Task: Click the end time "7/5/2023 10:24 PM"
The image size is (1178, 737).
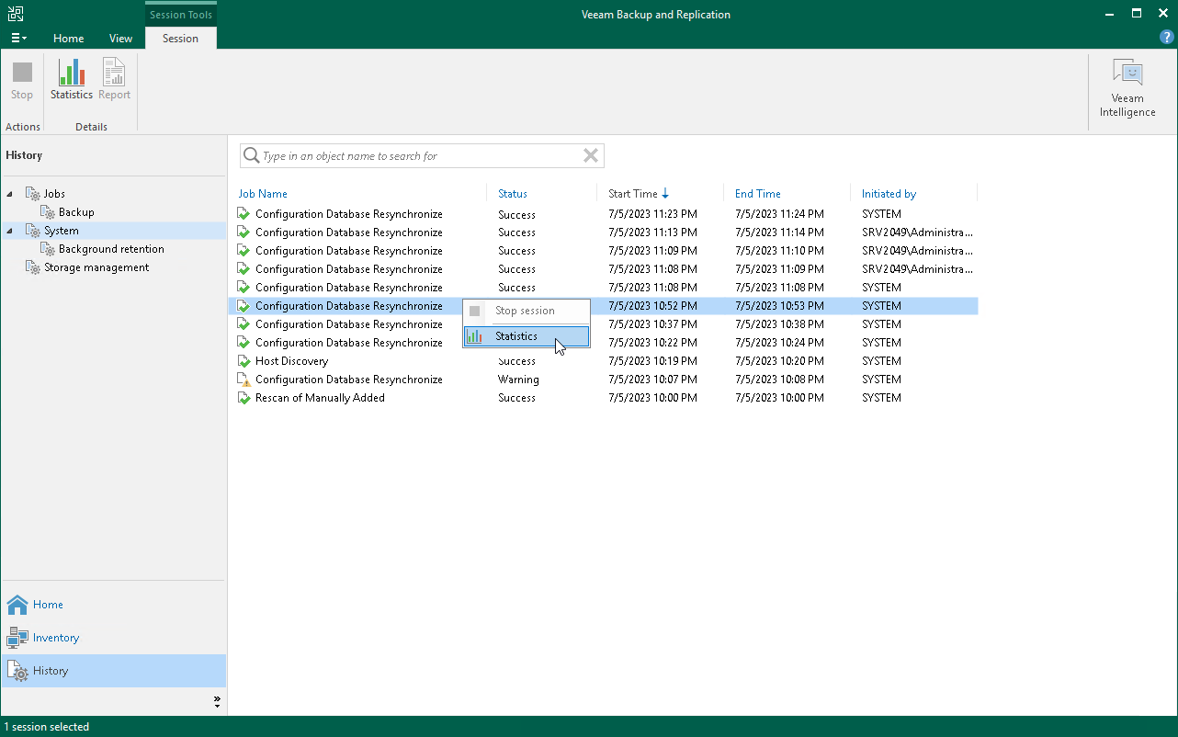Action: coord(779,343)
